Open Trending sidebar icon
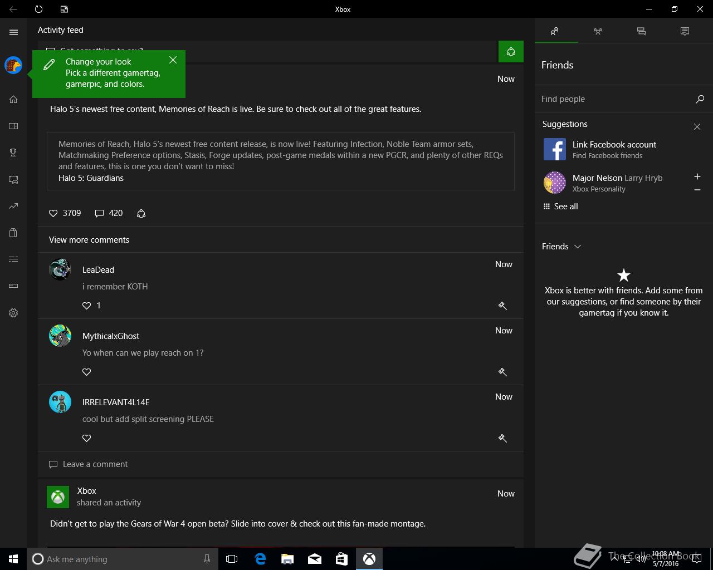Viewport: 713px width, 570px height. 13,206
